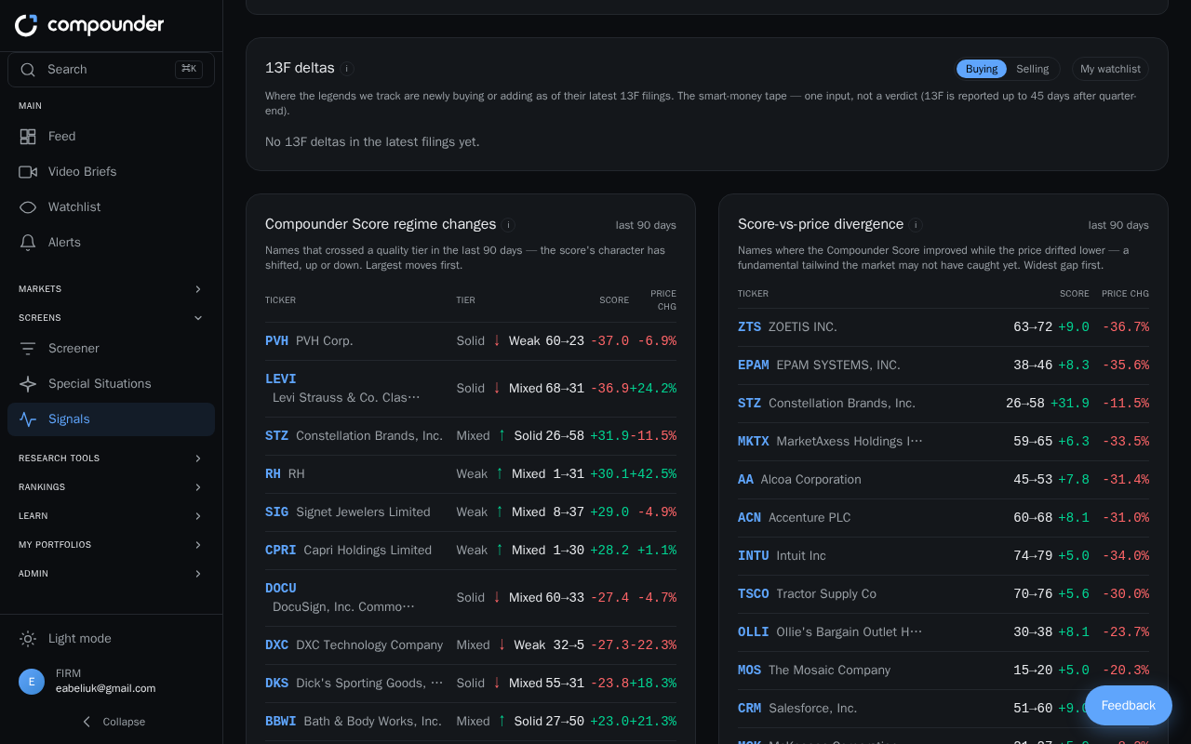Open Feed via its grid icon
This screenshot has height=744, width=1191.
[28, 137]
